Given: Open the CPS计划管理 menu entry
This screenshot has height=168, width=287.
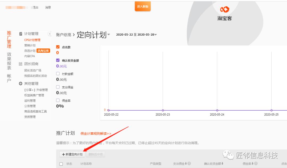Looking at the screenshot, I should [x=33, y=40].
